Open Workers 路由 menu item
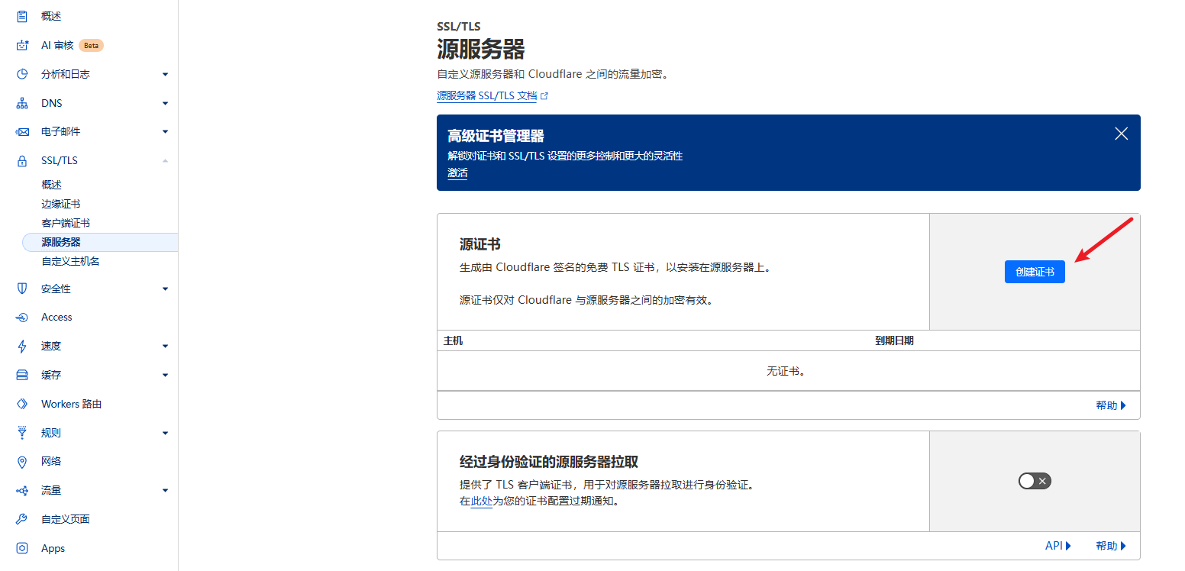 71,404
